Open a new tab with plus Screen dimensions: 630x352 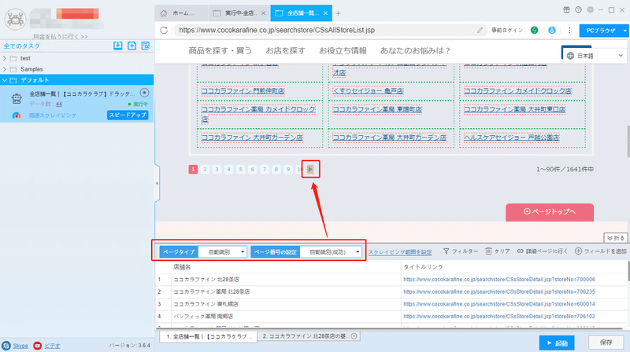338,13
